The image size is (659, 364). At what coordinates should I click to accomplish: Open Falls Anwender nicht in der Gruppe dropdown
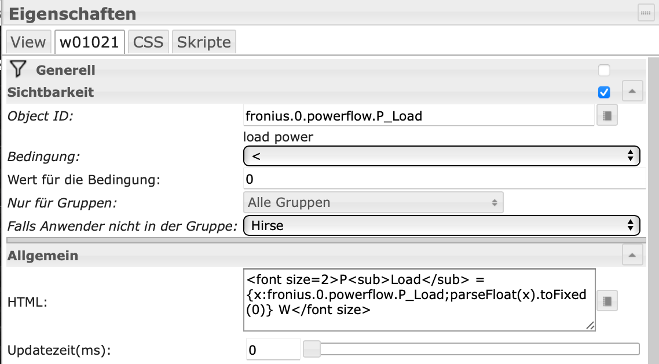coord(442,225)
